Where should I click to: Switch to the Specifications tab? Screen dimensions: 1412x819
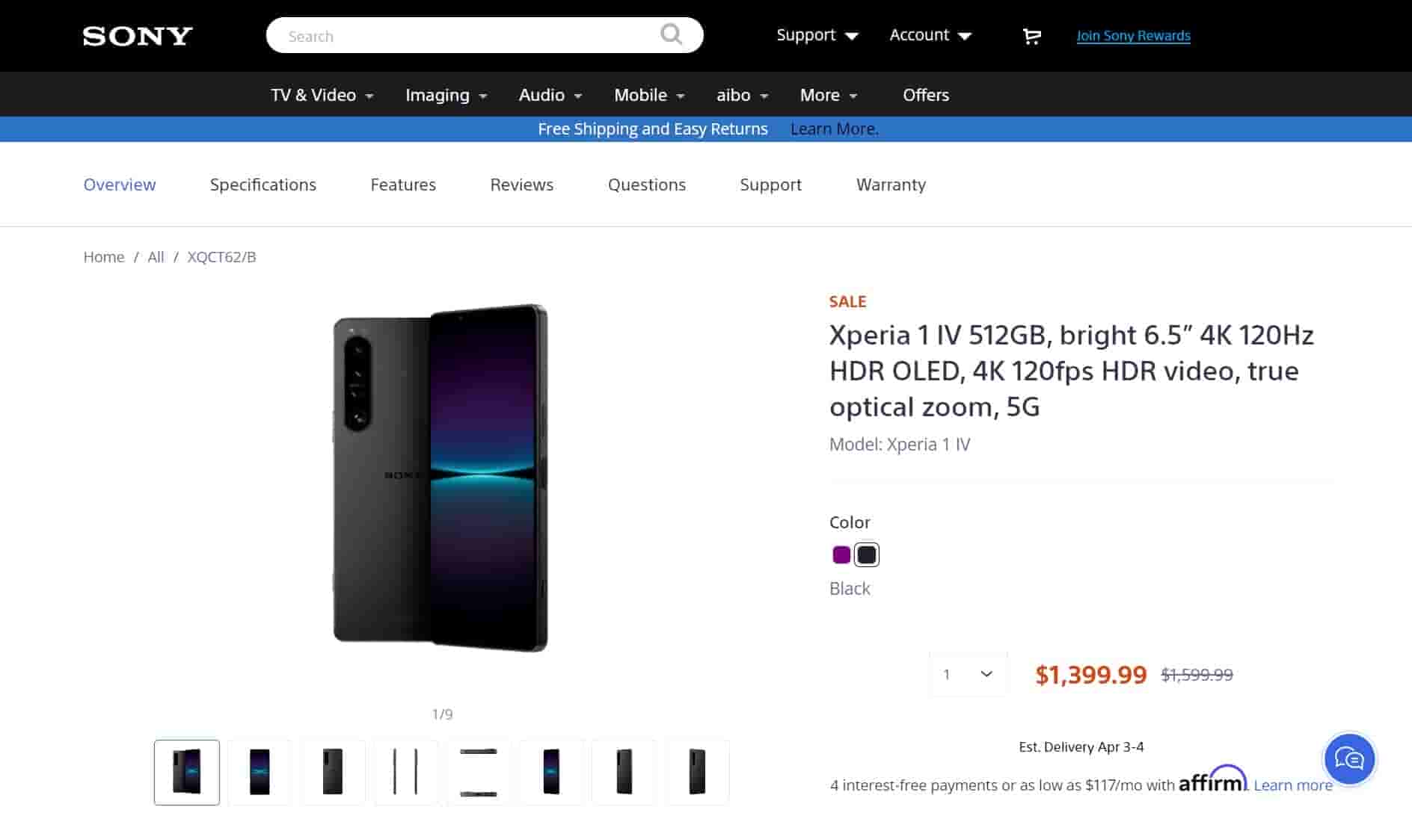click(263, 185)
